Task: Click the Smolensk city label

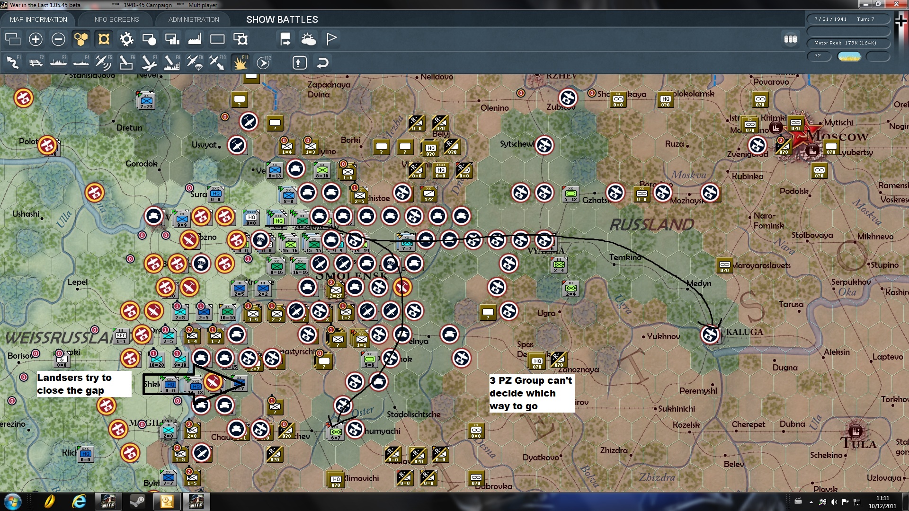Action: (x=352, y=276)
